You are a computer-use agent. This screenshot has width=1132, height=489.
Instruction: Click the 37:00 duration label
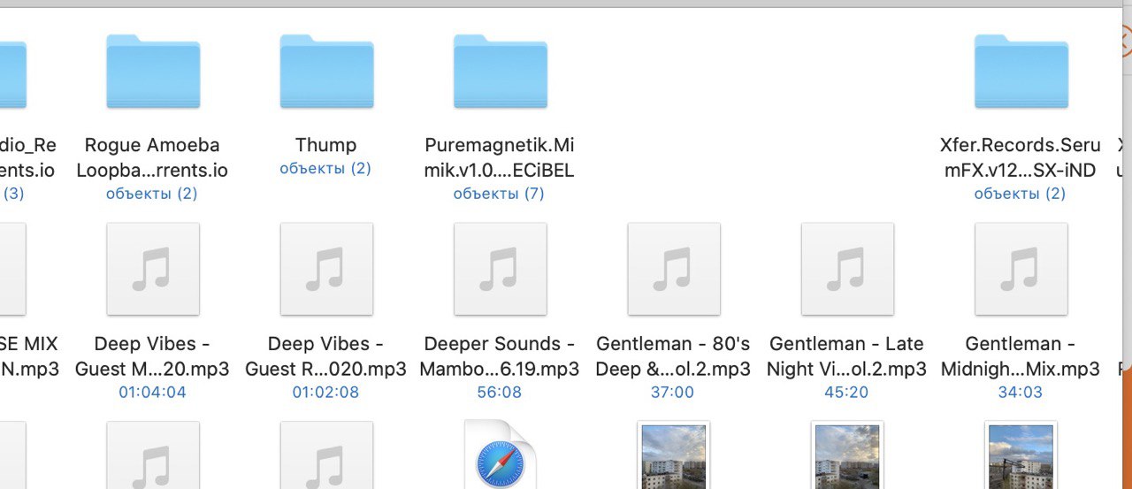(673, 392)
